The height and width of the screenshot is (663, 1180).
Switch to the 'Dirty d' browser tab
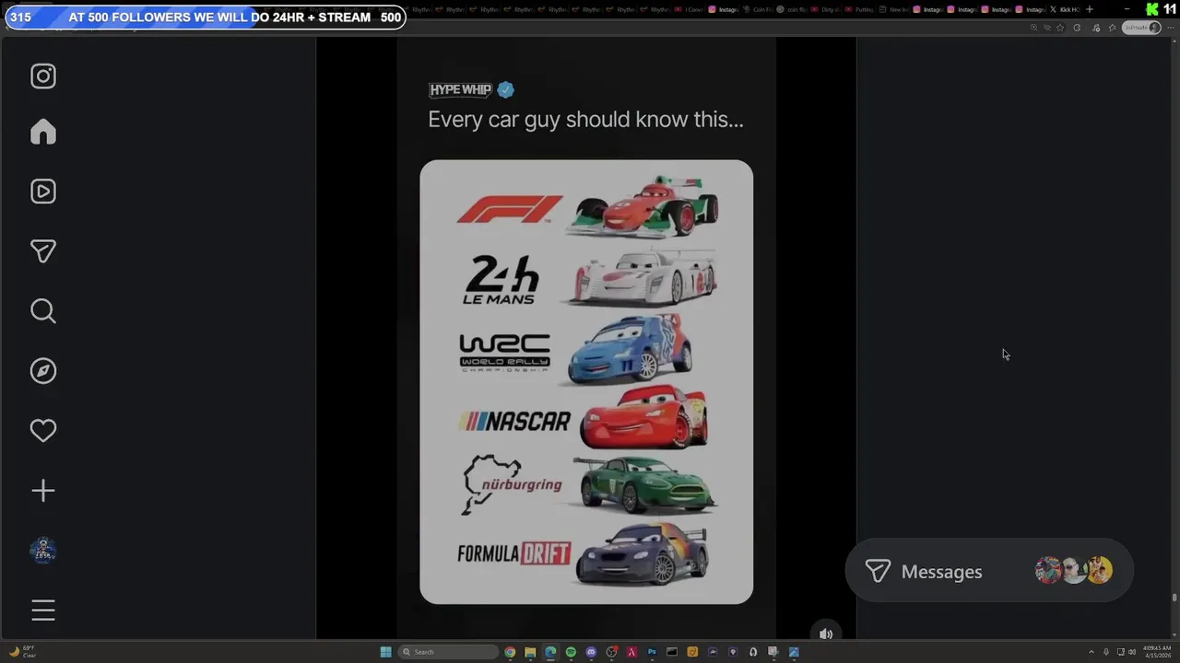(x=828, y=9)
